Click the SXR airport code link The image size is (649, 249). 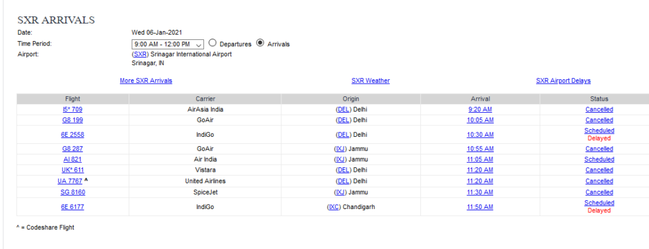click(x=140, y=54)
